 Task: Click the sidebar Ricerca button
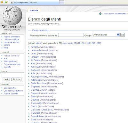tap(16, 79)
